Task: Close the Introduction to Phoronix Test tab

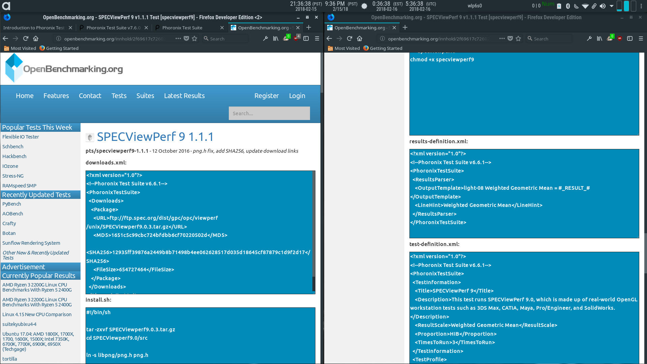Action: [70, 28]
